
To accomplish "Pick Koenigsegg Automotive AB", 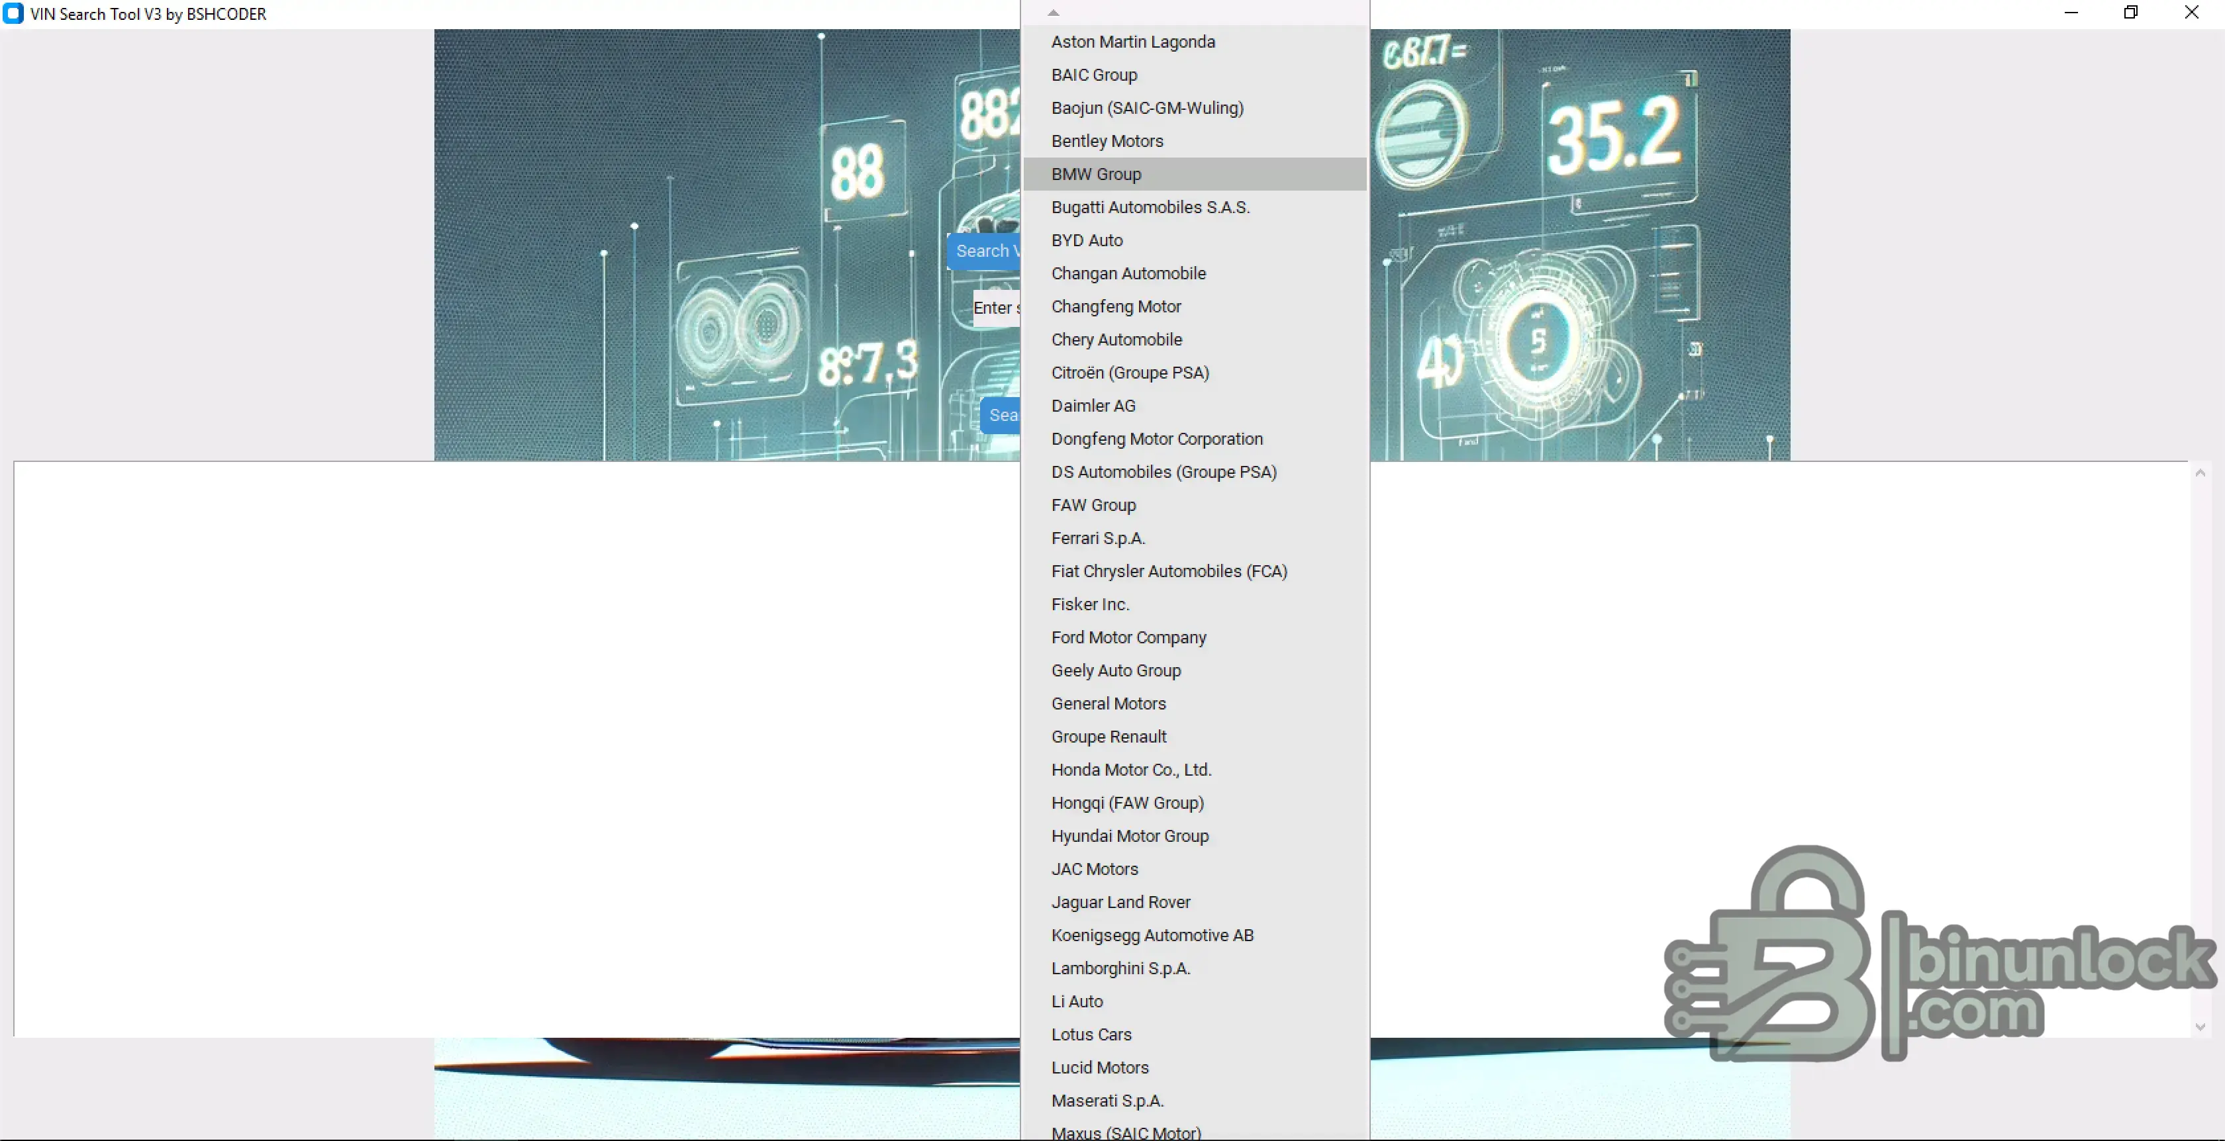I will 1195,935.
